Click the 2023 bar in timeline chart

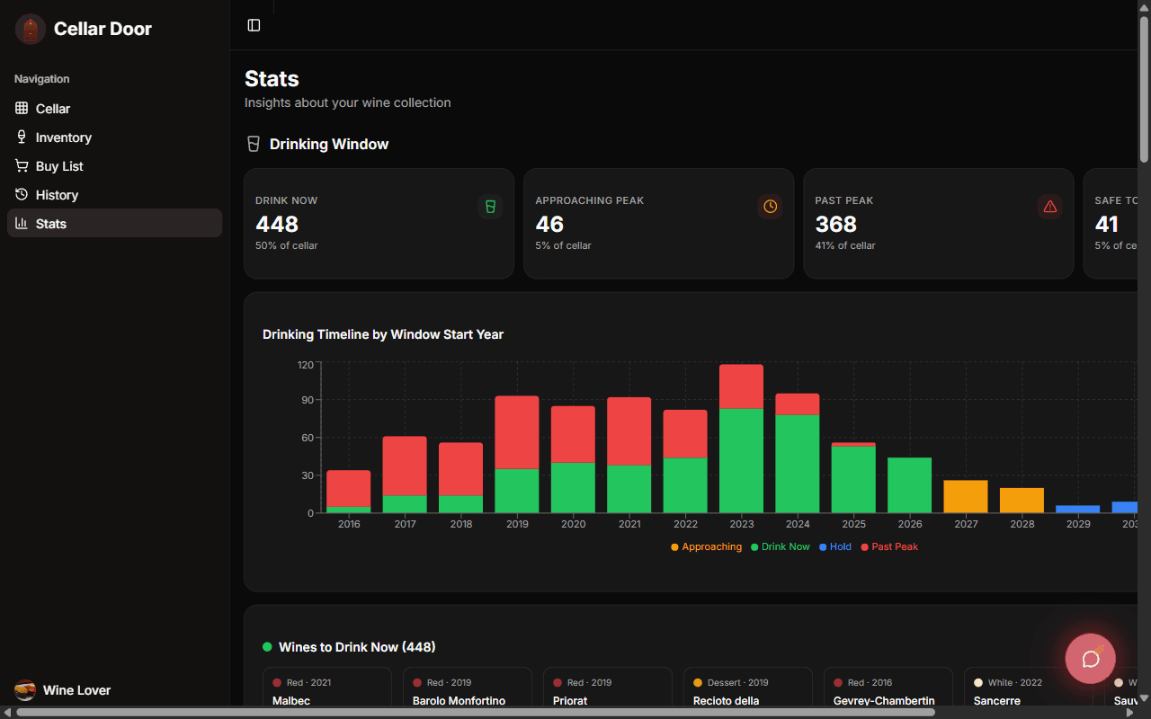click(742, 439)
